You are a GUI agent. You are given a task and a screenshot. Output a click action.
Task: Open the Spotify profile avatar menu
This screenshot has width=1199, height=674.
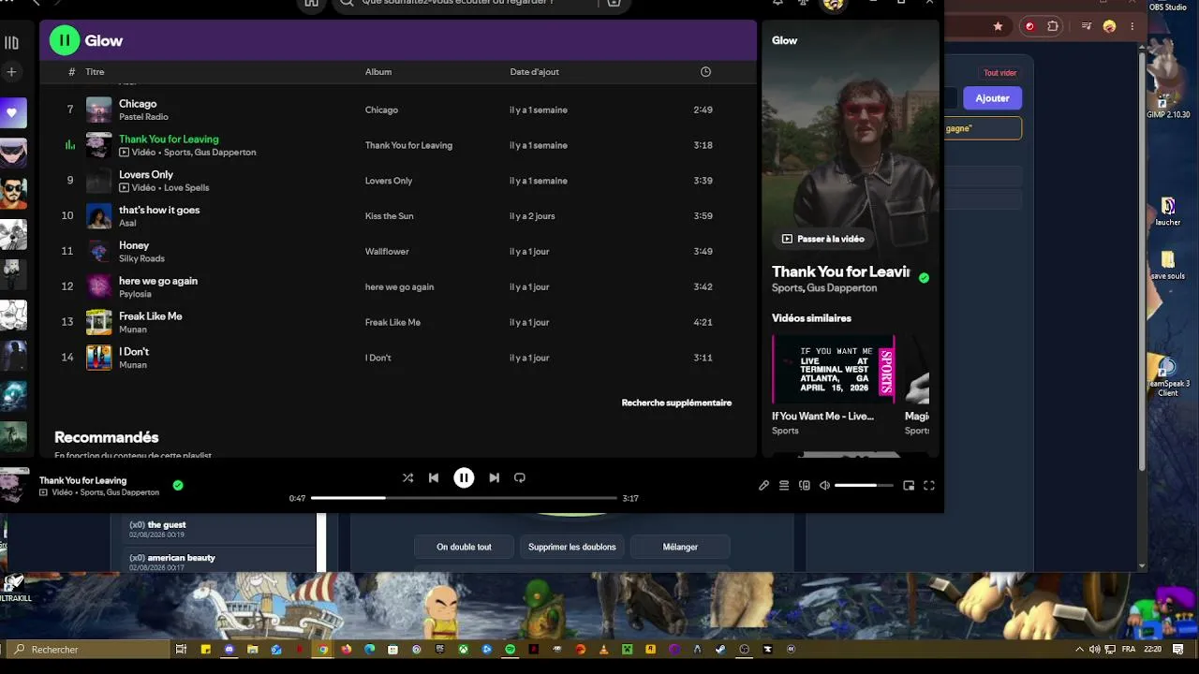[x=834, y=4]
